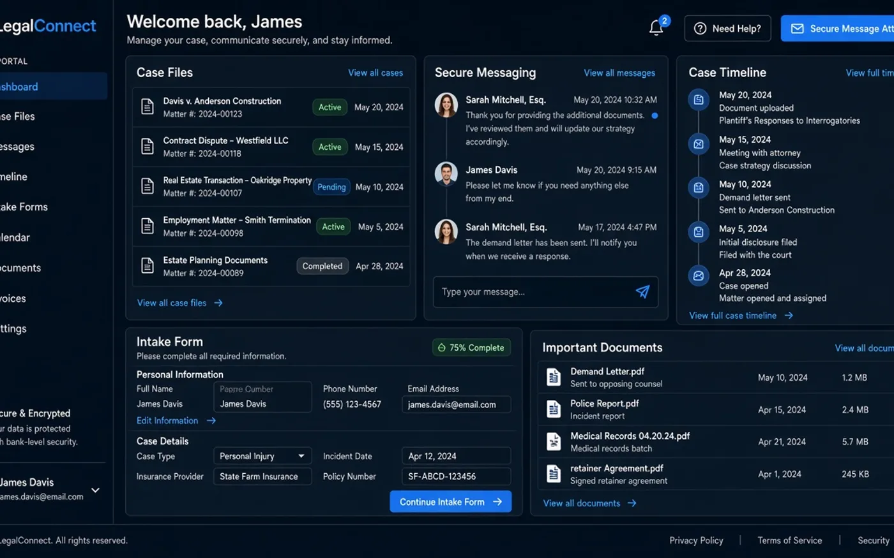Open the Privacy Policy footer link
The image size is (894, 558).
[x=696, y=540]
